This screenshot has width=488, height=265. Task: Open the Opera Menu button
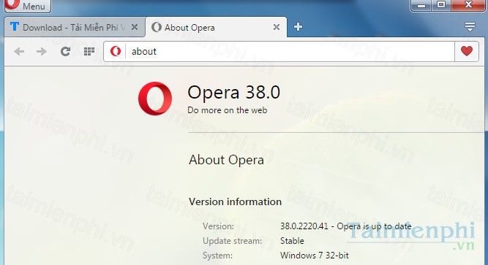click(27, 6)
